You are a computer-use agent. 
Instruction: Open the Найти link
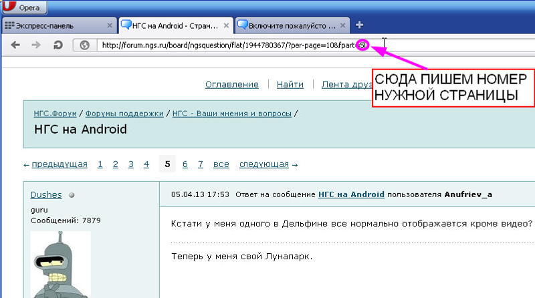click(x=290, y=84)
